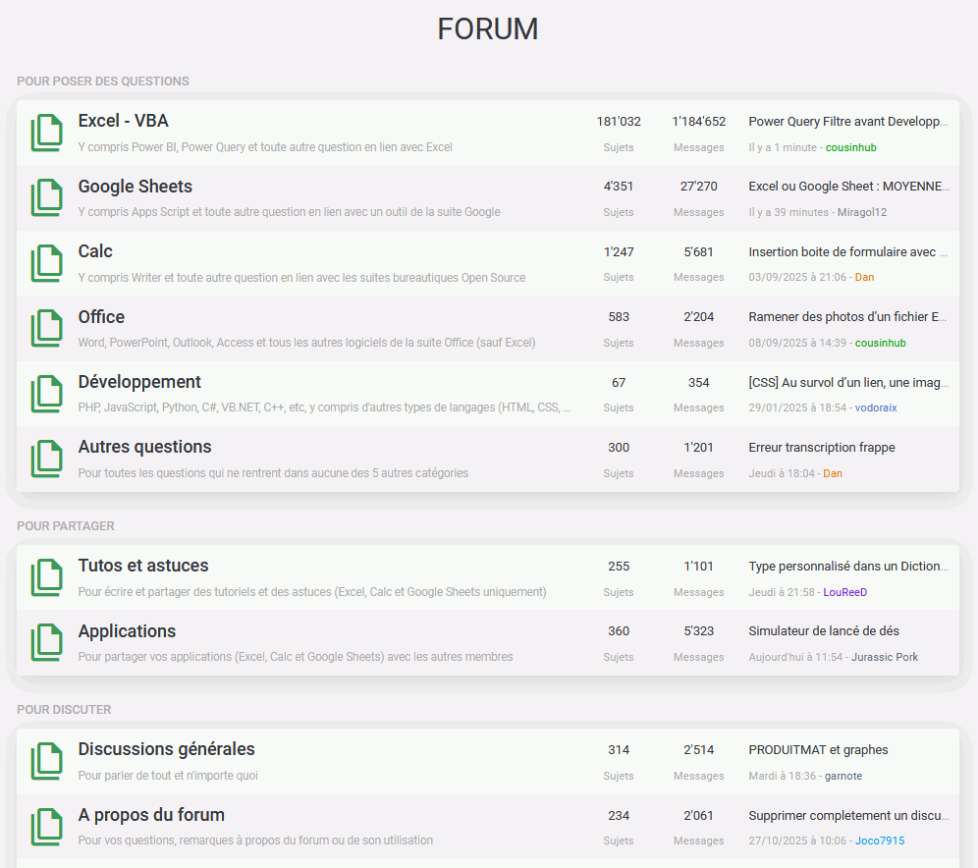Click the document icon next to Office

coord(46,328)
